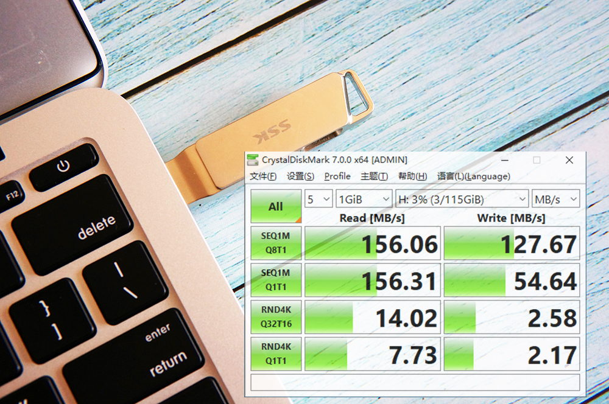The image size is (609, 404).
Task: Open the Profile menu
Action: tap(337, 176)
